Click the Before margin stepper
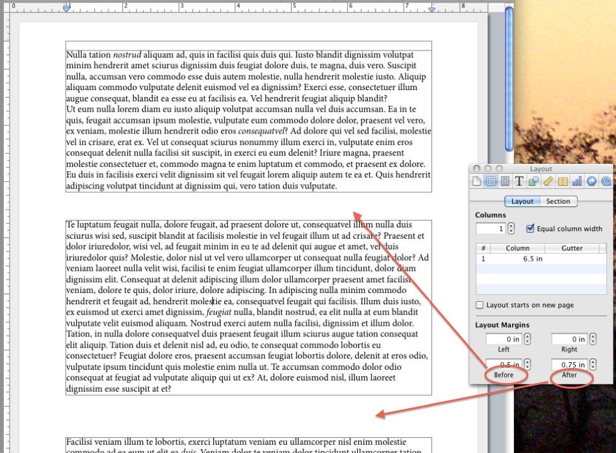 click(527, 365)
